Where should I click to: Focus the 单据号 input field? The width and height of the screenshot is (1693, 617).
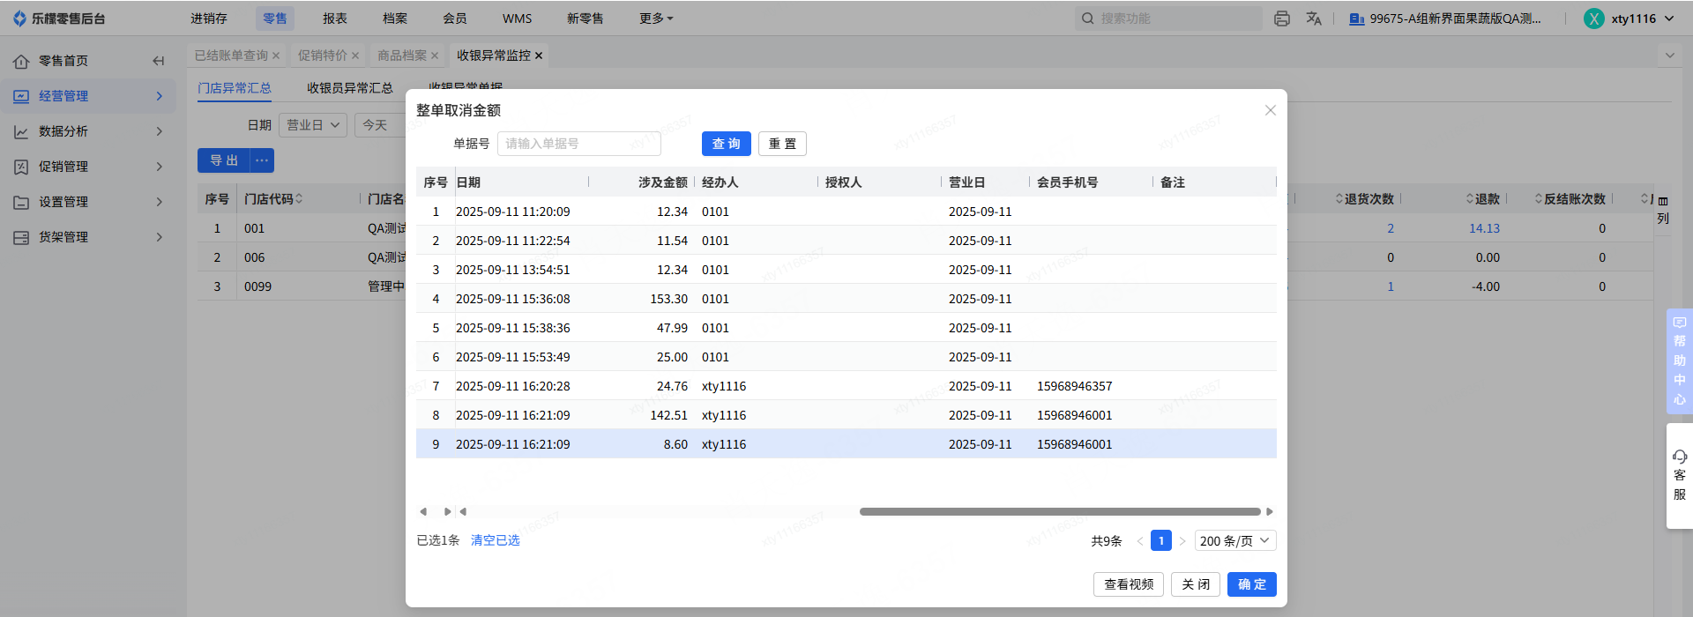click(x=579, y=144)
